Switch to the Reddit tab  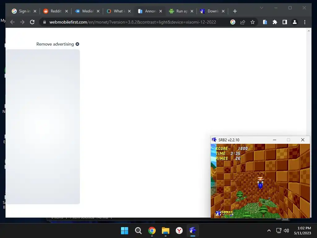(53, 11)
